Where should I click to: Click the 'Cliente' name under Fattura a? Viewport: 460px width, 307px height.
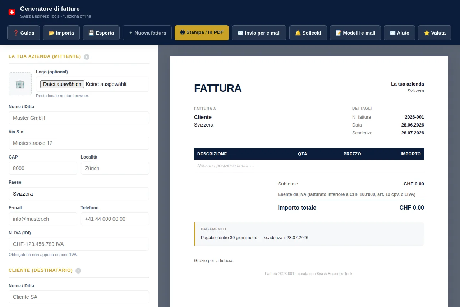point(203,117)
